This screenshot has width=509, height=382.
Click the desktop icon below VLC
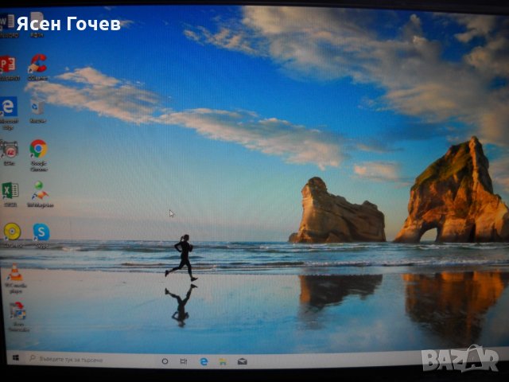pyautogui.click(x=17, y=311)
